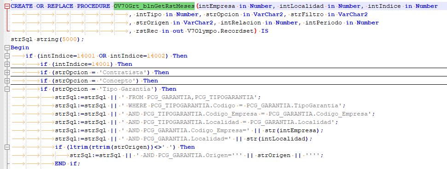Viewport: 447px width, 169px height.
Task: Collapse the Begin block fold marker
Action: tap(7, 47)
